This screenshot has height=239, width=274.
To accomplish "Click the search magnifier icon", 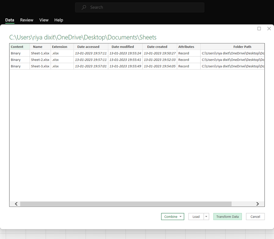I will click(84, 7).
